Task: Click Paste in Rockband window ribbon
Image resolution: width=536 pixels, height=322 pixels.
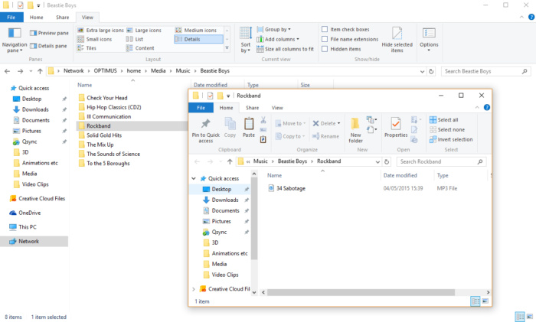Action: point(249,128)
